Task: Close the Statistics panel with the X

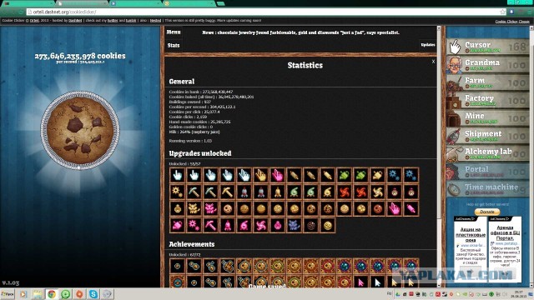Action: 433,62
